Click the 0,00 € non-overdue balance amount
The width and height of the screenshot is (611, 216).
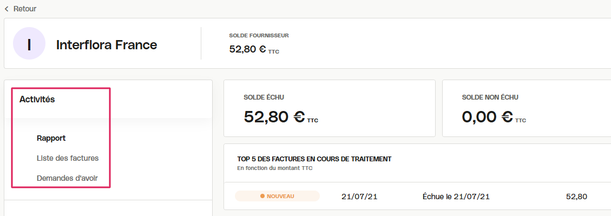[x=494, y=116]
